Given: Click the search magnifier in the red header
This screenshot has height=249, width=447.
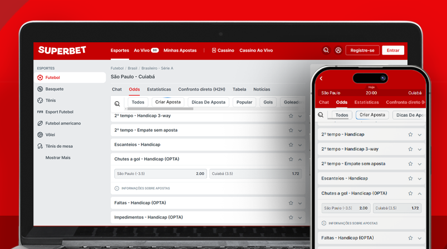Looking at the screenshot, I should [326, 51].
